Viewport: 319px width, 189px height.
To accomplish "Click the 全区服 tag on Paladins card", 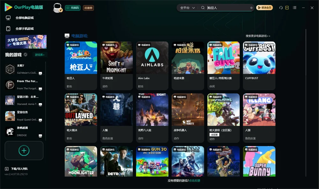I will (x=214, y=135).
